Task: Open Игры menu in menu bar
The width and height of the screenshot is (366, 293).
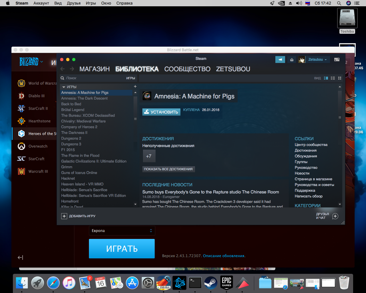Action: (91, 3)
